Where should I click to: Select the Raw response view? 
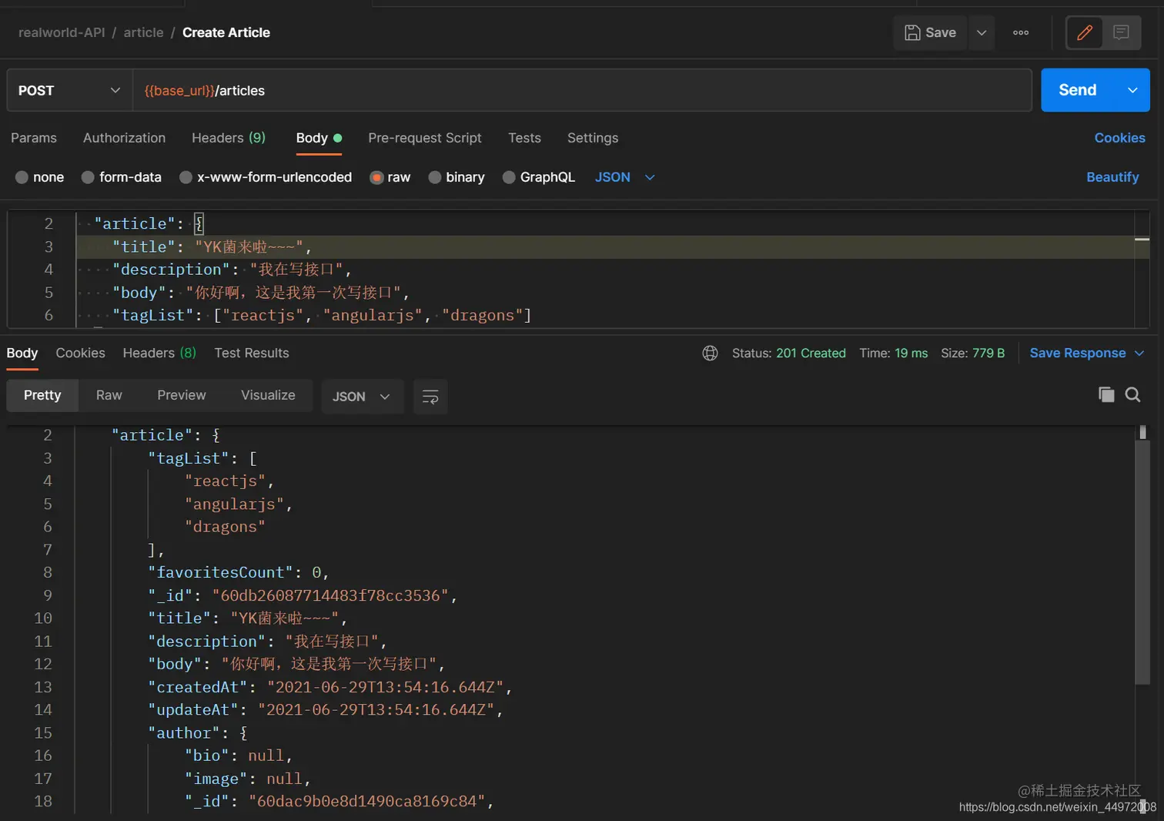(x=109, y=395)
